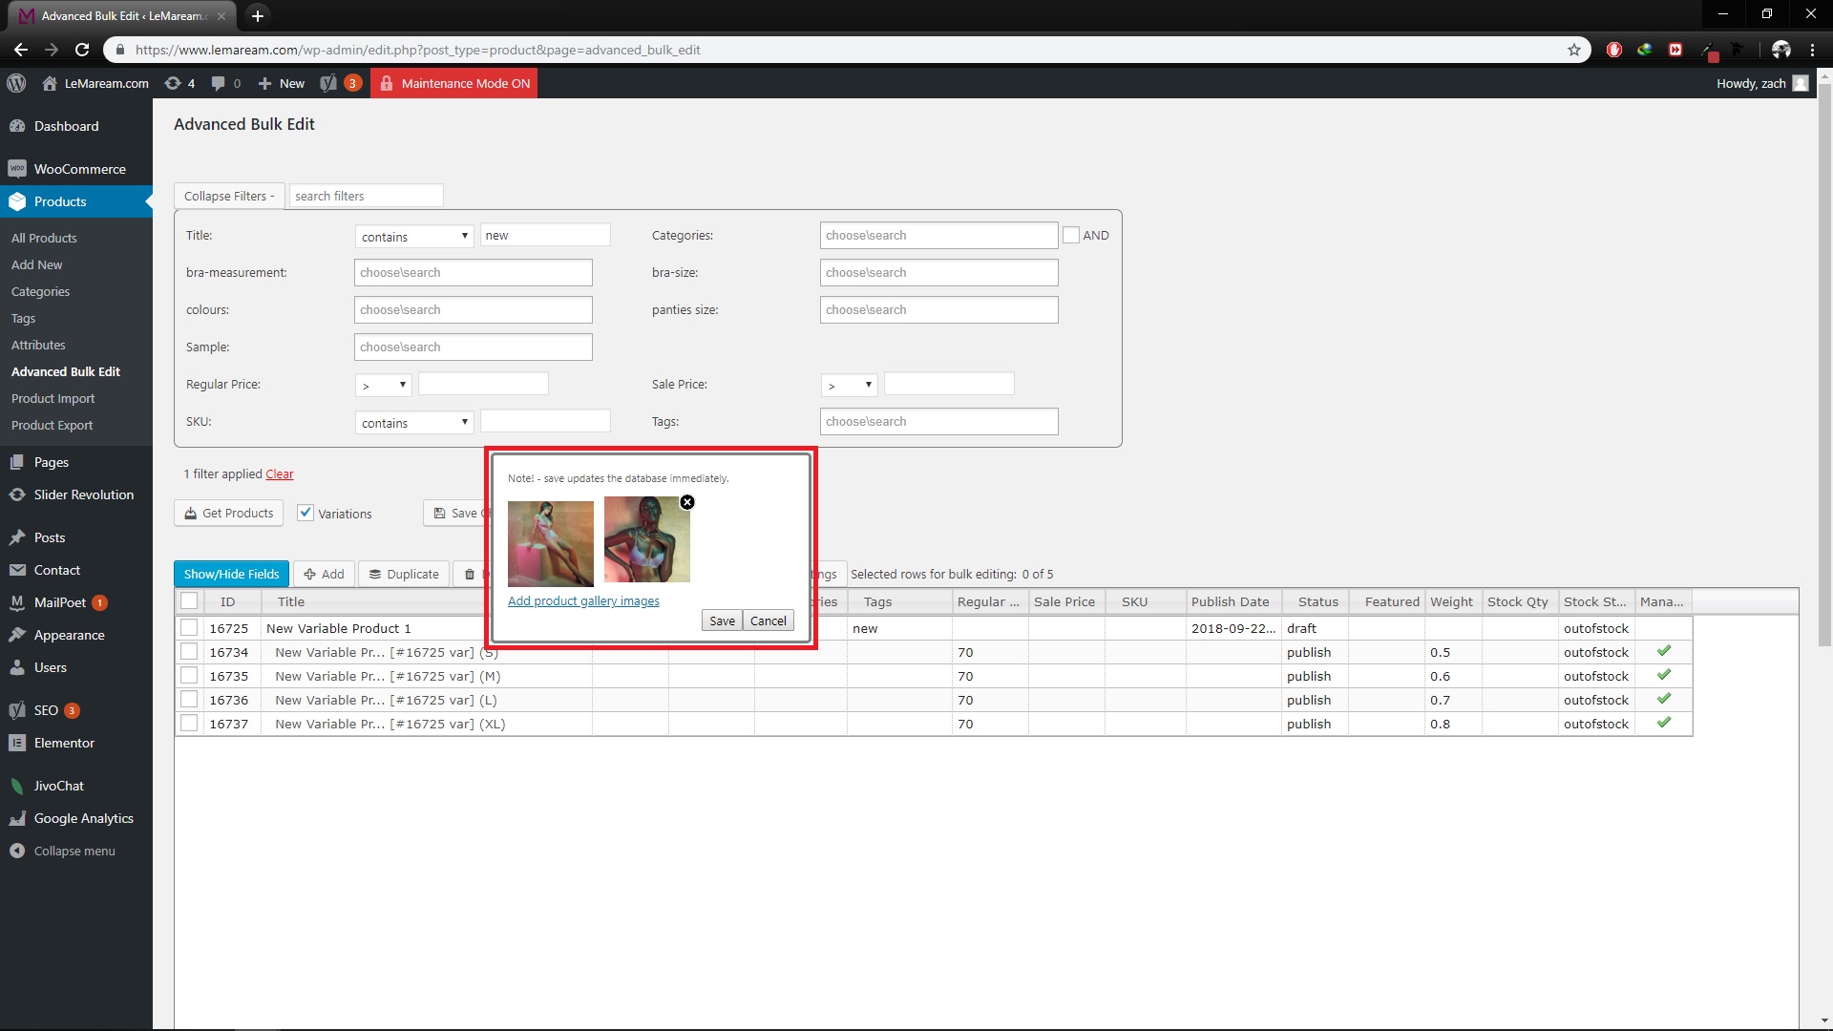
Task: Open a new browser tab with plus
Action: point(257,15)
